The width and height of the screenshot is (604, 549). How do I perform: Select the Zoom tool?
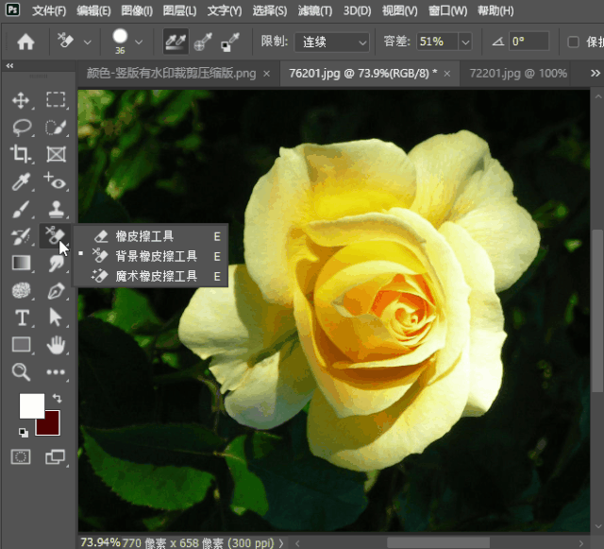click(x=21, y=372)
